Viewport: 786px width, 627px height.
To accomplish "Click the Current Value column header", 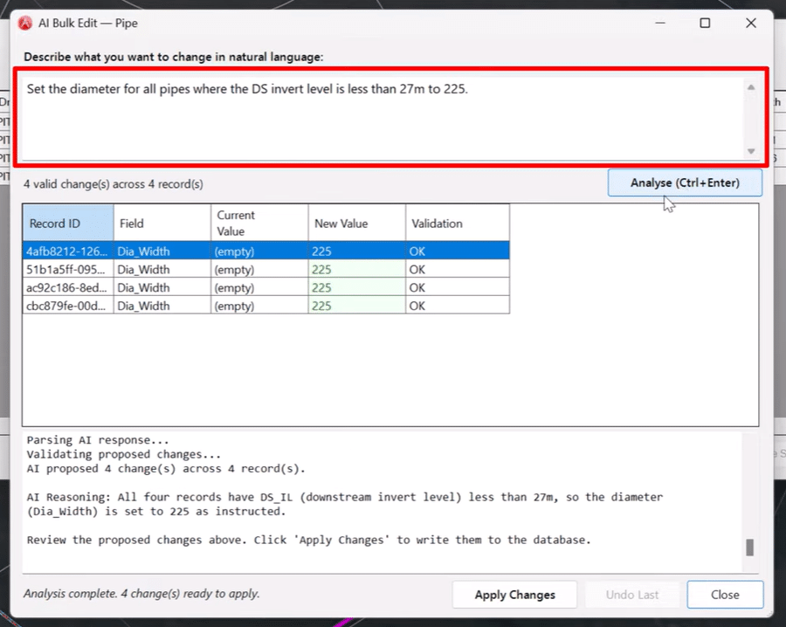I will pos(259,223).
